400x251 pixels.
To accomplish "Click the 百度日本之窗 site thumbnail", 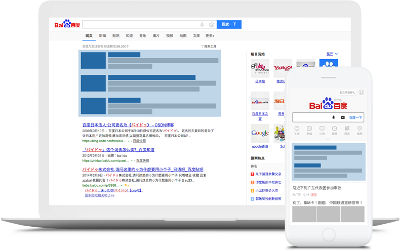I will [x=260, y=101].
